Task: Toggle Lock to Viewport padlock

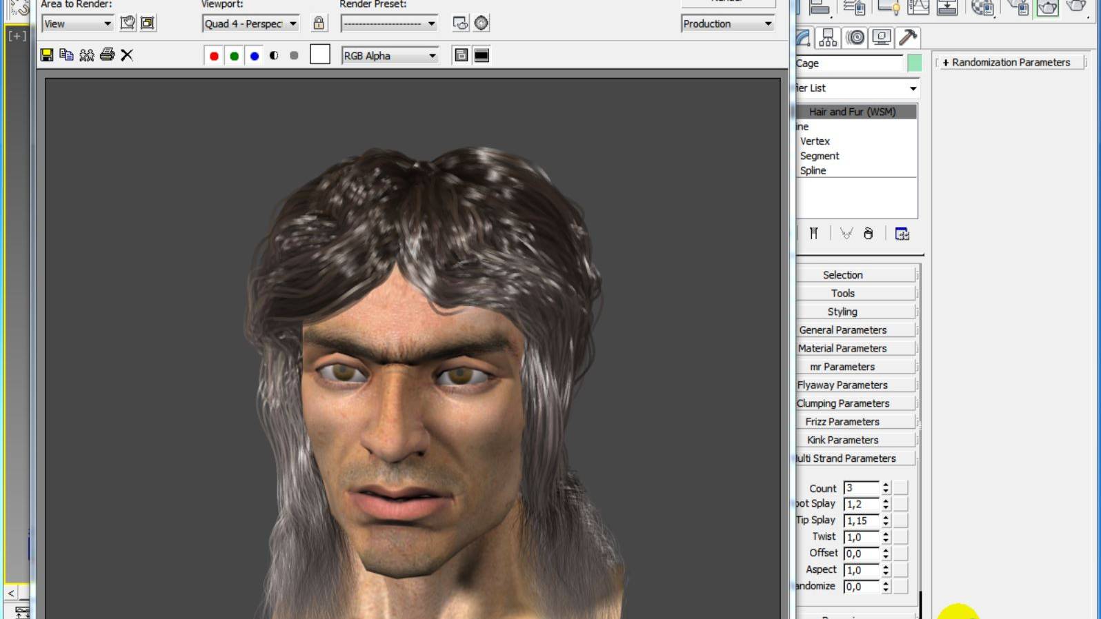Action: pyautogui.click(x=319, y=23)
